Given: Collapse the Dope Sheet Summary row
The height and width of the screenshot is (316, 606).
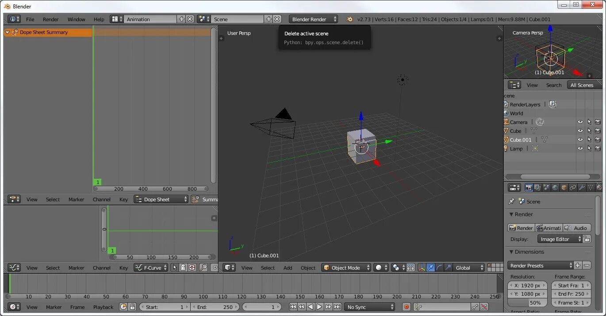Looking at the screenshot, I should (x=7, y=32).
